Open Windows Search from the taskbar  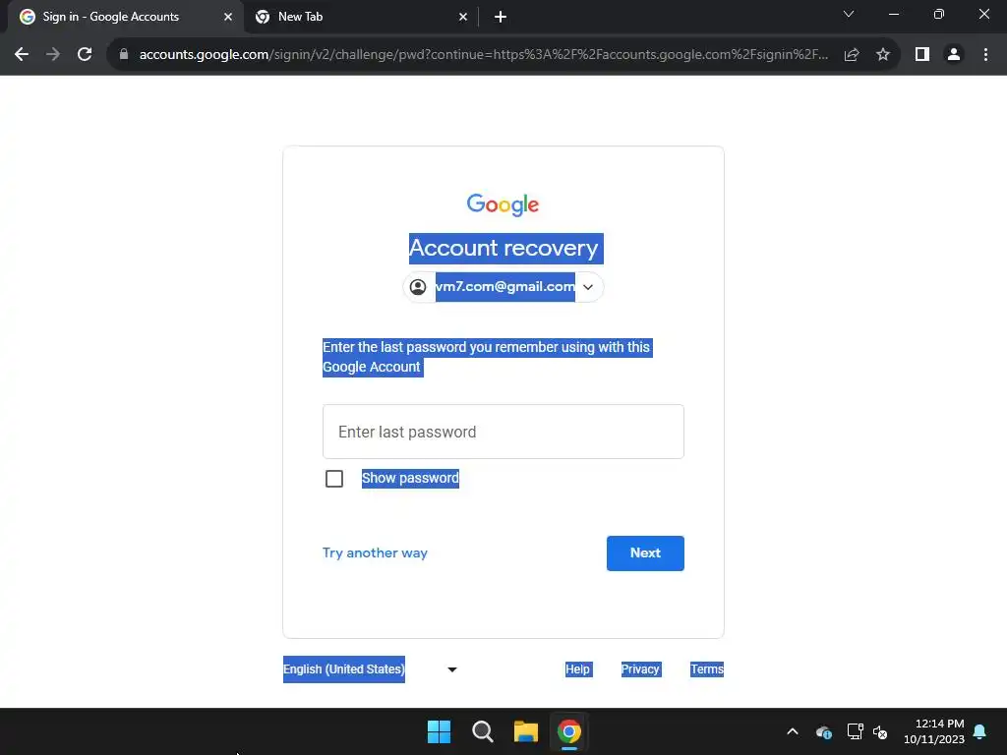482,731
